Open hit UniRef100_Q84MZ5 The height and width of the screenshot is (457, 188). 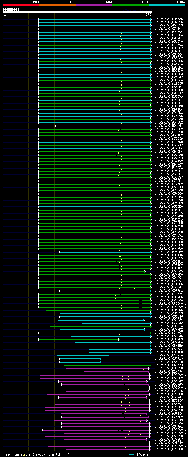click(169, 19)
